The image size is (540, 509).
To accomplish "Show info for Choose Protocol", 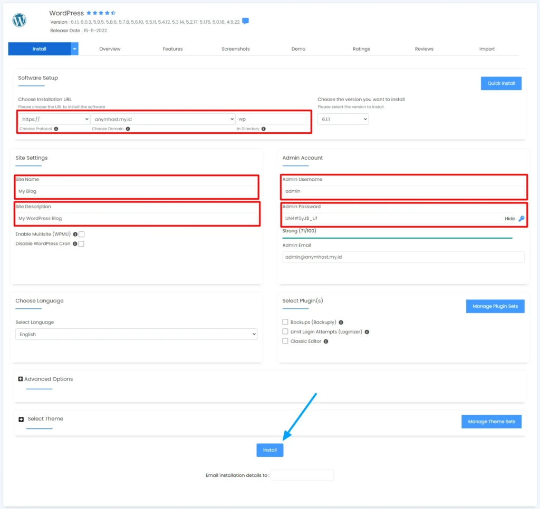I will click(56, 129).
